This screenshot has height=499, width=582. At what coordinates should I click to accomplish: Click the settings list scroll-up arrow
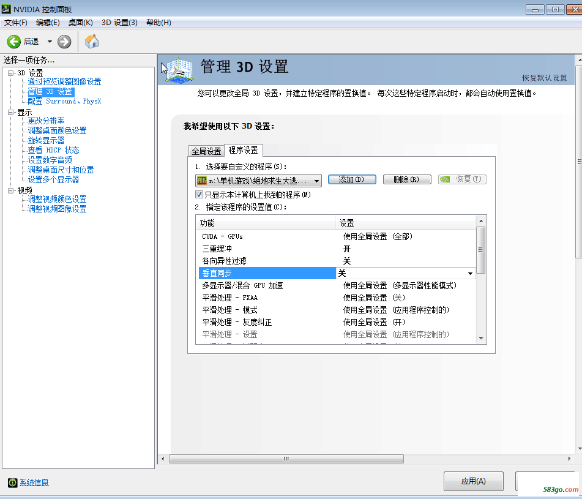[481, 221]
